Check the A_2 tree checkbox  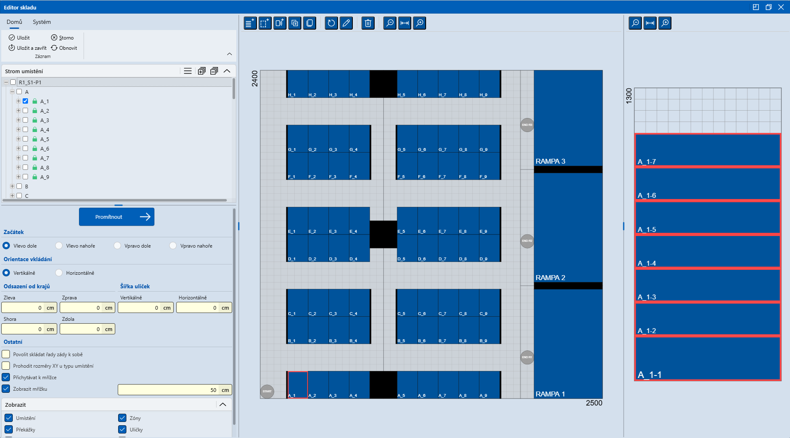point(26,111)
